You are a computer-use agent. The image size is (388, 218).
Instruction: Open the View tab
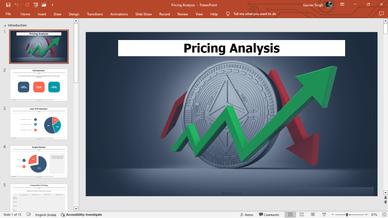point(199,14)
